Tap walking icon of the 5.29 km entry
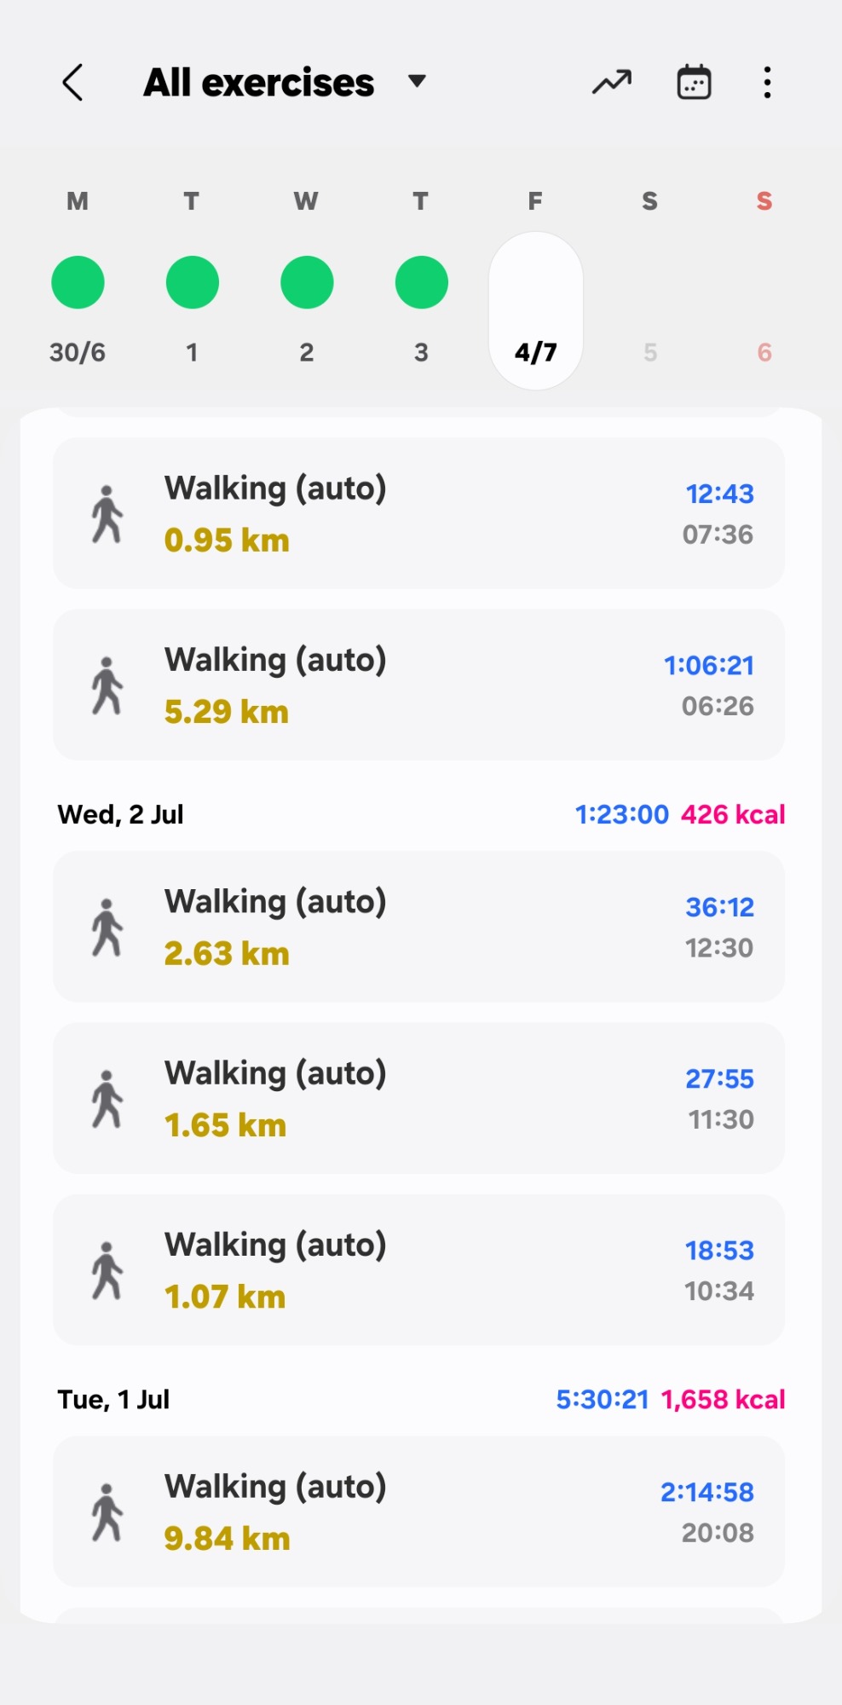The width and height of the screenshot is (842, 1705). pyautogui.click(x=107, y=685)
